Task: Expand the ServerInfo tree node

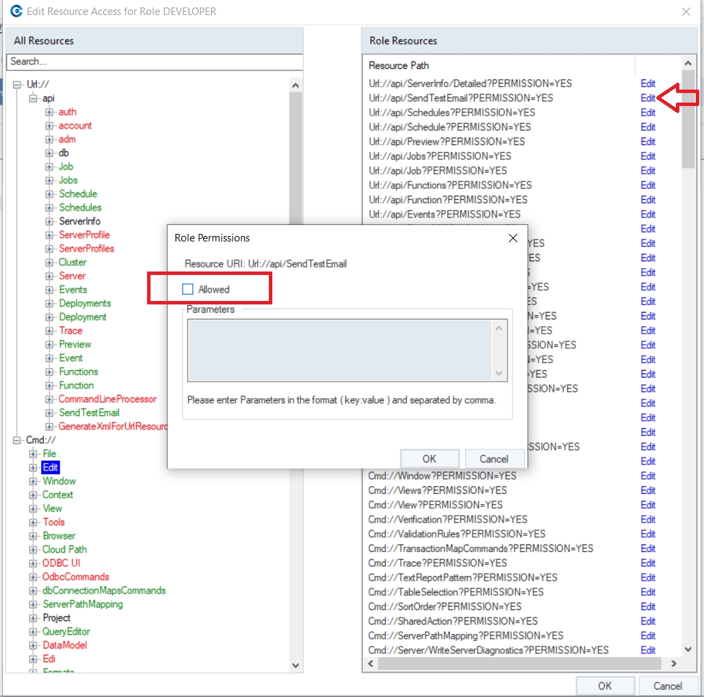Action: click(x=49, y=222)
